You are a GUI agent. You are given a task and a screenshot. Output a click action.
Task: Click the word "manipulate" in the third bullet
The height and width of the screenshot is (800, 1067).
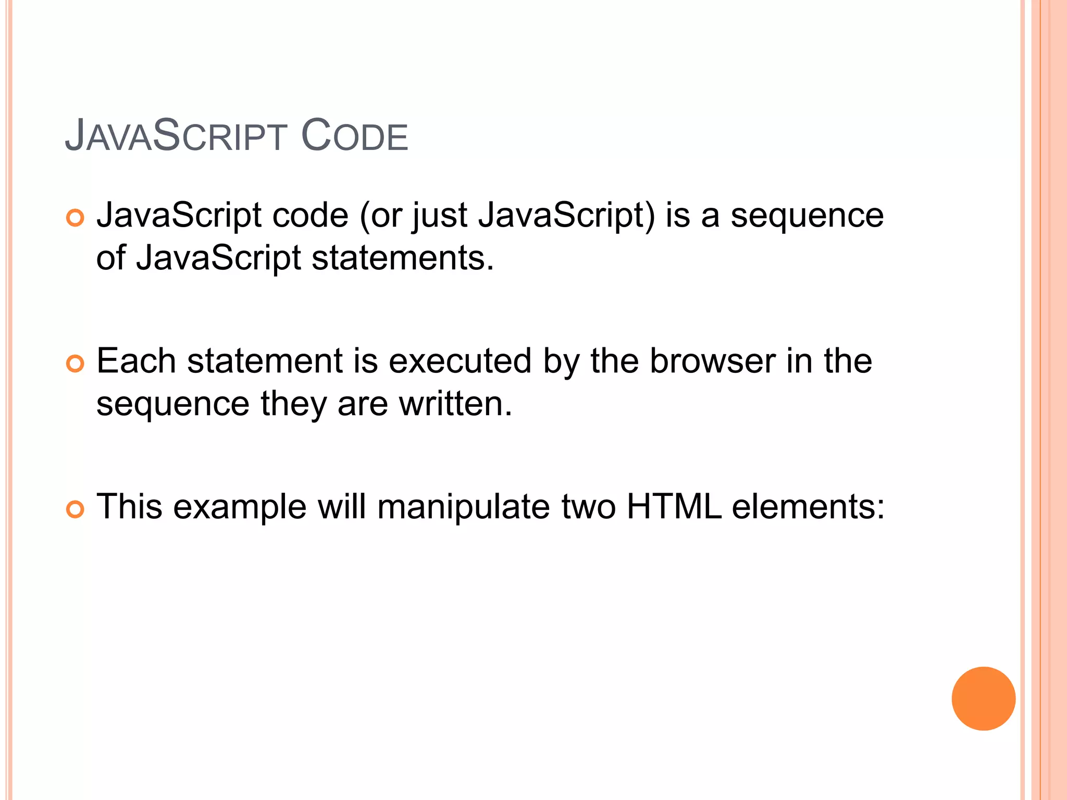click(x=463, y=507)
